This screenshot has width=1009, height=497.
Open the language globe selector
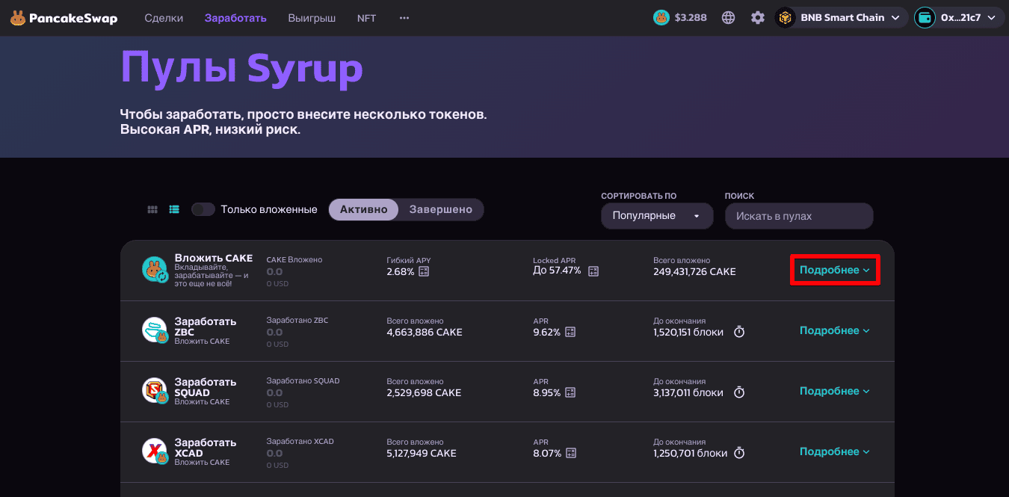tap(729, 18)
